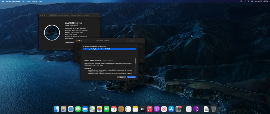Open the gray square app in Dock
The image size is (270, 114).
click(x=189, y=109)
